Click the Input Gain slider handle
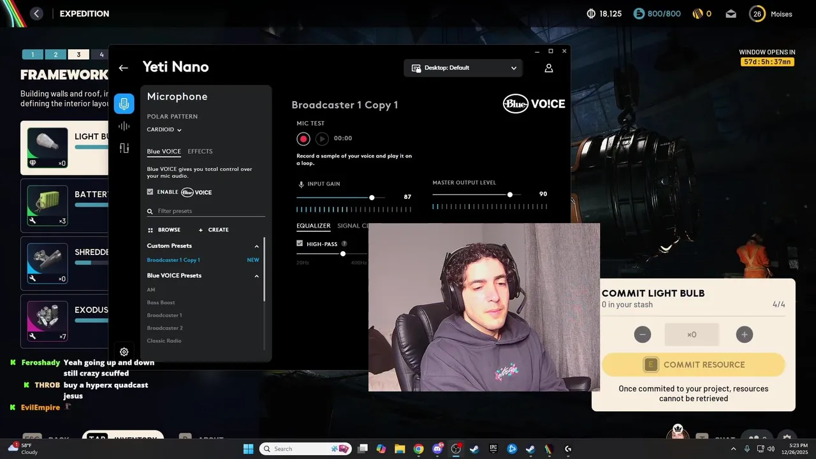 coord(372,198)
